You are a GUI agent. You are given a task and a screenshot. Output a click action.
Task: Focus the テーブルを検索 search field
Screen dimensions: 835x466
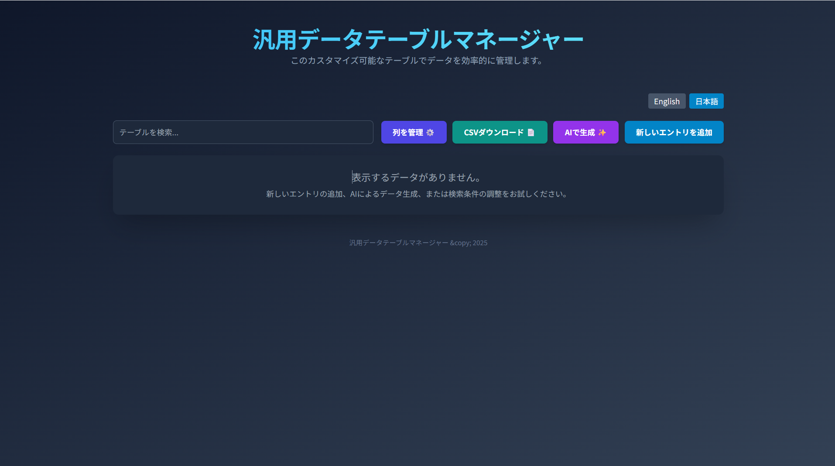pyautogui.click(x=243, y=132)
